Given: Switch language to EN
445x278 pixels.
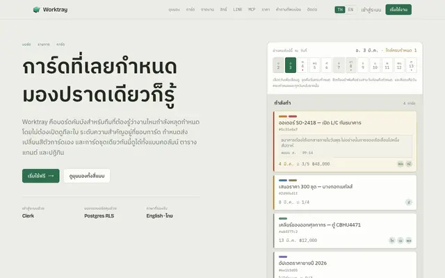Looking at the screenshot, I should (x=350, y=10).
